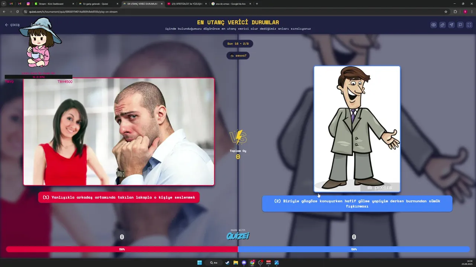This screenshot has width=476, height=267.
Task: Click the dice randomize icon
Action: click(x=443, y=25)
